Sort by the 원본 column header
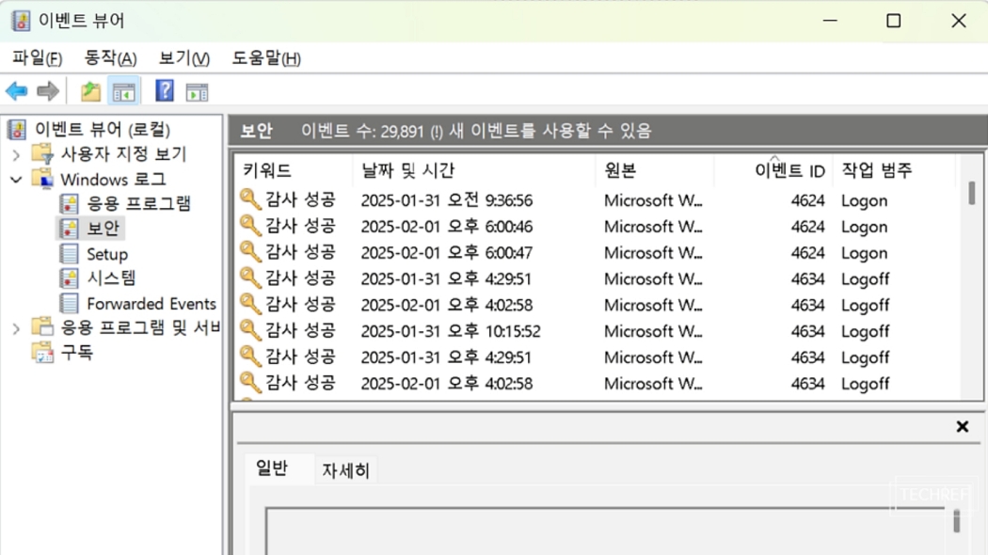Image resolution: width=988 pixels, height=555 pixels. pos(655,170)
